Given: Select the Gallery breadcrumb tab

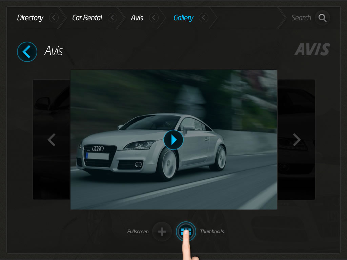Looking at the screenshot, I should pyautogui.click(x=183, y=18).
